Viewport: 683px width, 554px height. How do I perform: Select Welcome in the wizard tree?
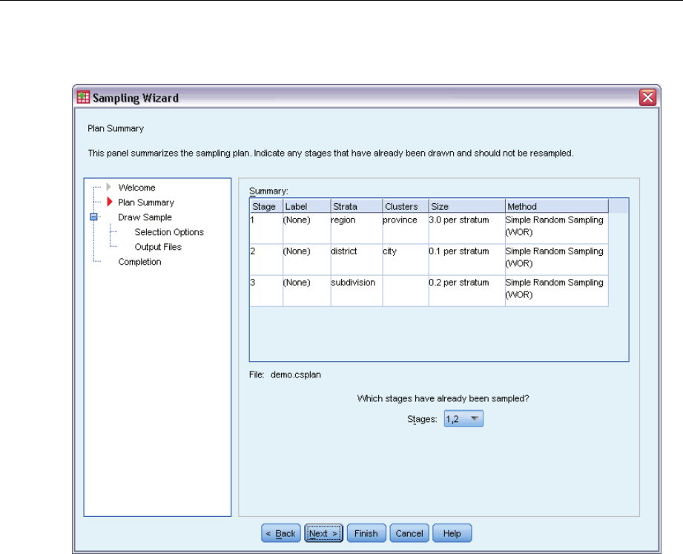(136, 188)
